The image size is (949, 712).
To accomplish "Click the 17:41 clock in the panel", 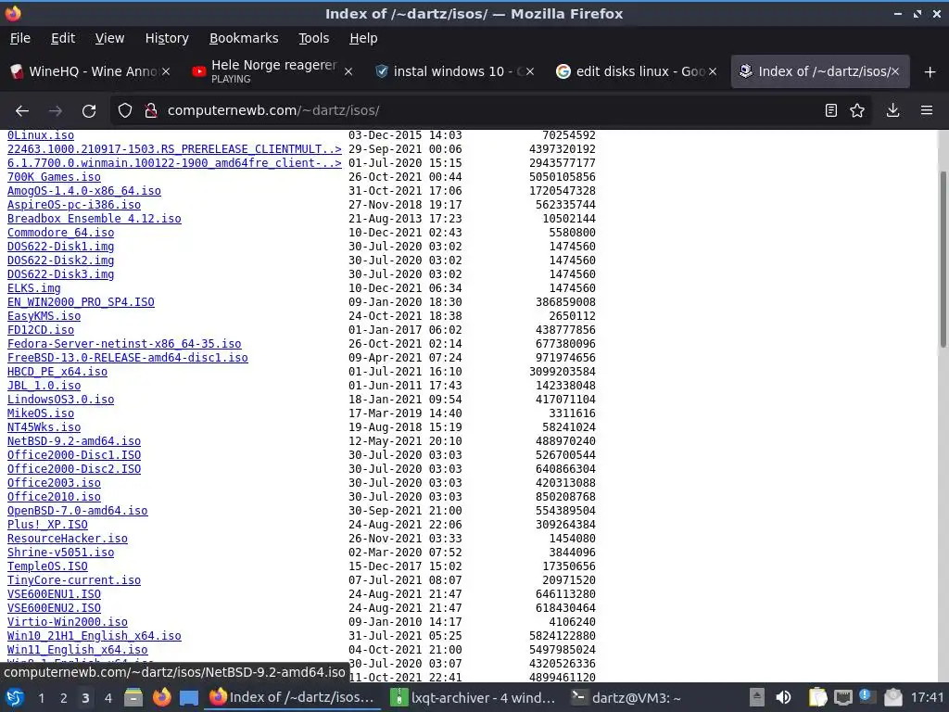I will [927, 697].
